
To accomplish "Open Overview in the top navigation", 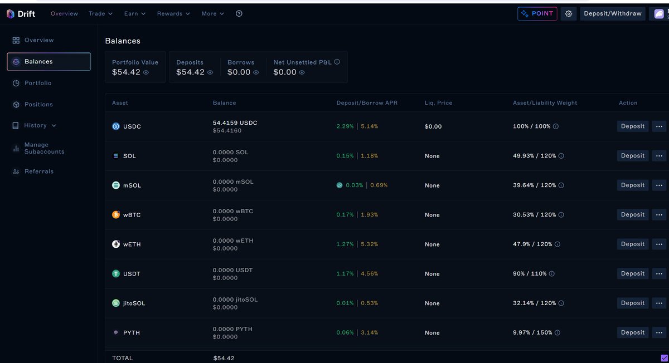I will (x=64, y=13).
